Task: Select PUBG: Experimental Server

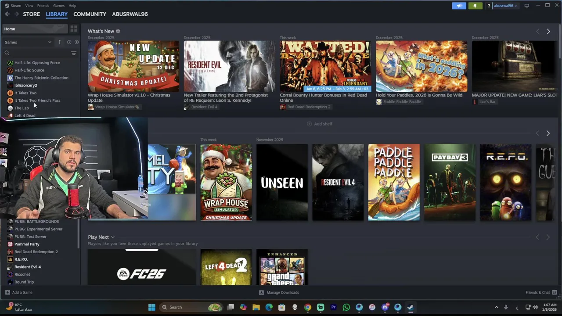Action: pyautogui.click(x=38, y=229)
